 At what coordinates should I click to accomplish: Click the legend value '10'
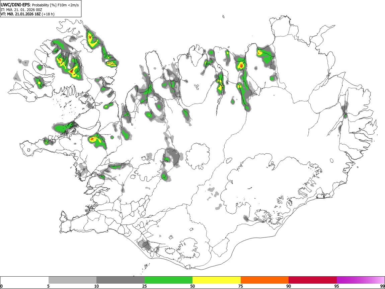coord(96,286)
